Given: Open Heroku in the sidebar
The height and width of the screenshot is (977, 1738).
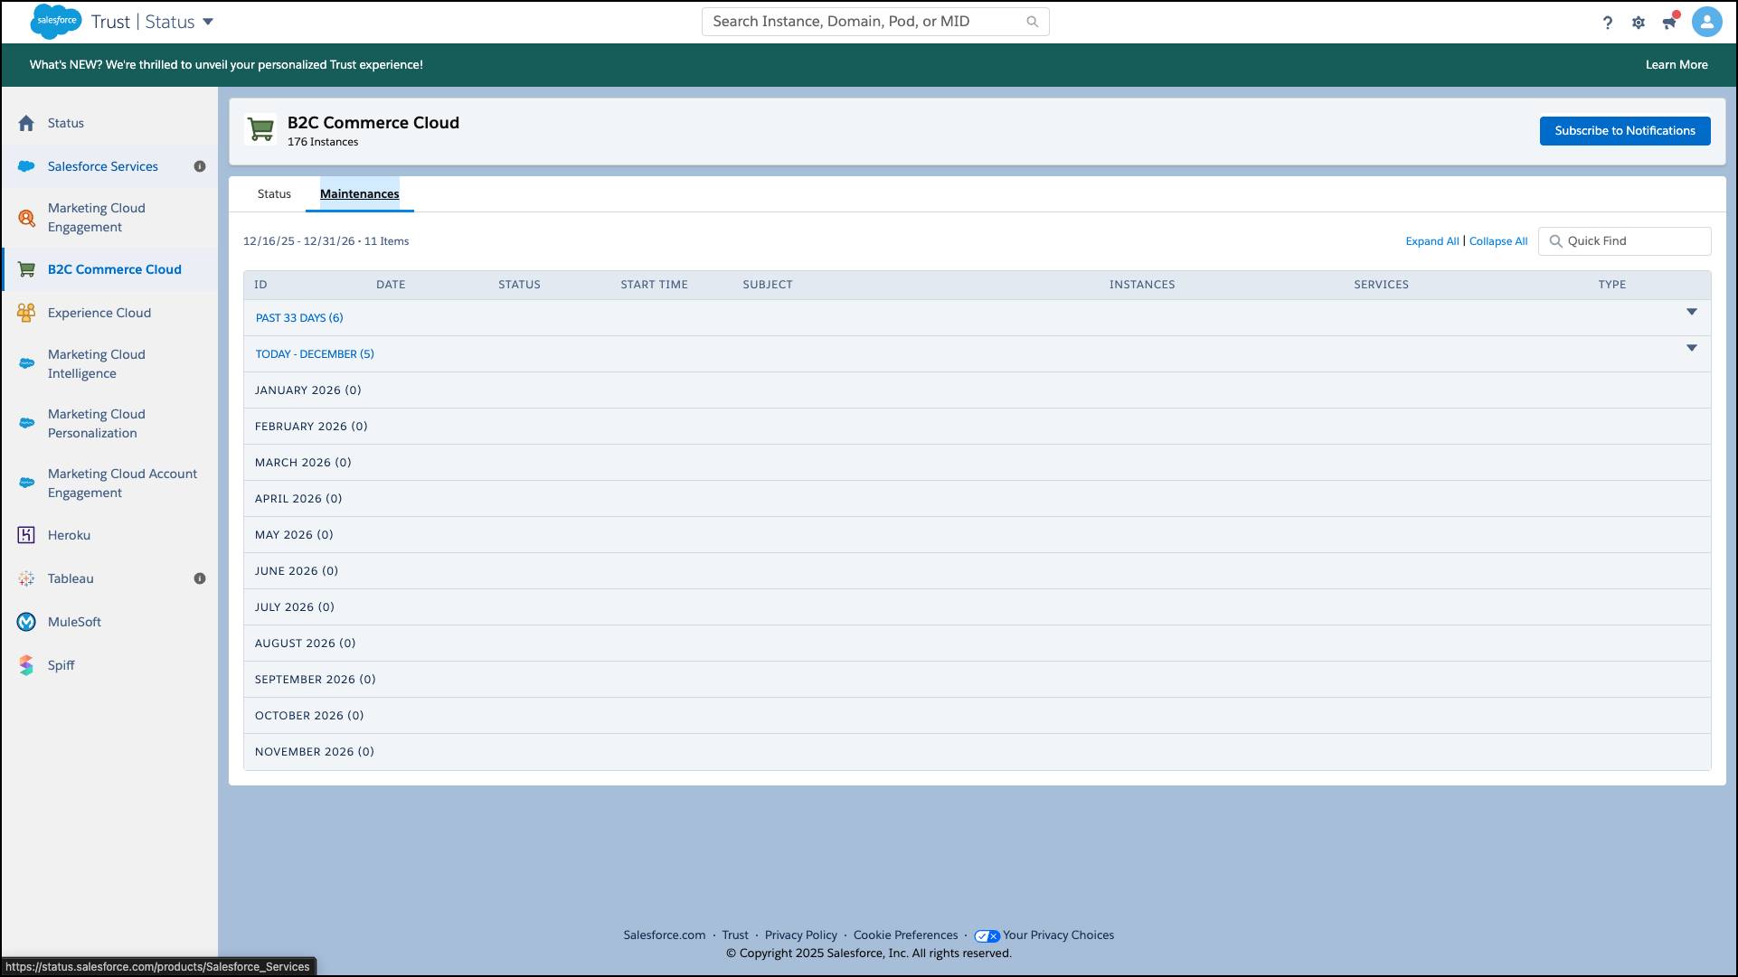Looking at the screenshot, I should [69, 535].
